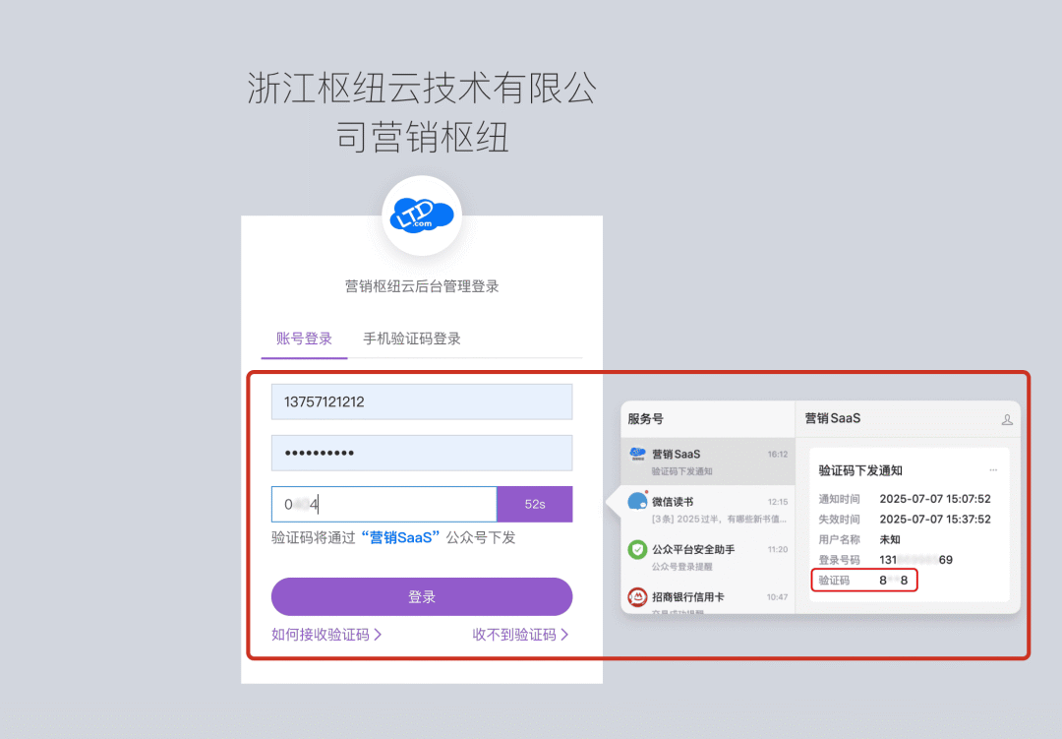Click the 12:15 timestamp on 微信读书 row
This screenshot has width=1062, height=739.
(778, 502)
